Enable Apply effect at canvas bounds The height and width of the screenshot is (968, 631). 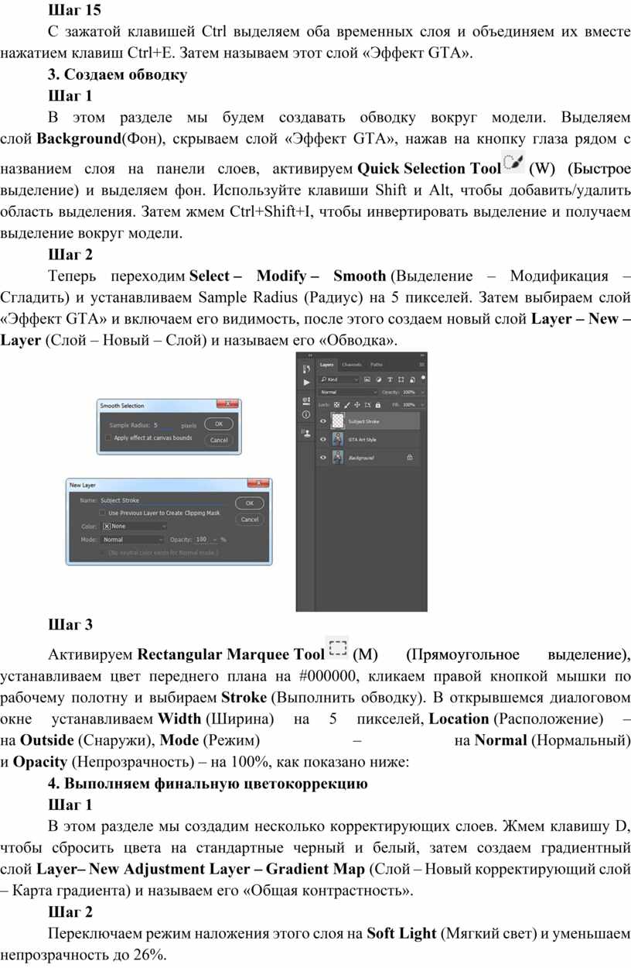click(109, 438)
